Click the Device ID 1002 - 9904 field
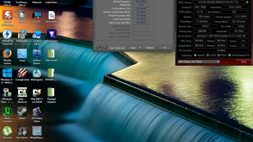Image resolution: width=253 pixels, height=142 pixels. click(200, 7)
